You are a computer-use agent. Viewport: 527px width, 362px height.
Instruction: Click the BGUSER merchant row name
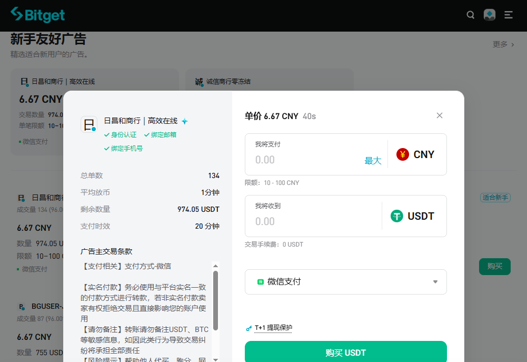tap(46, 307)
